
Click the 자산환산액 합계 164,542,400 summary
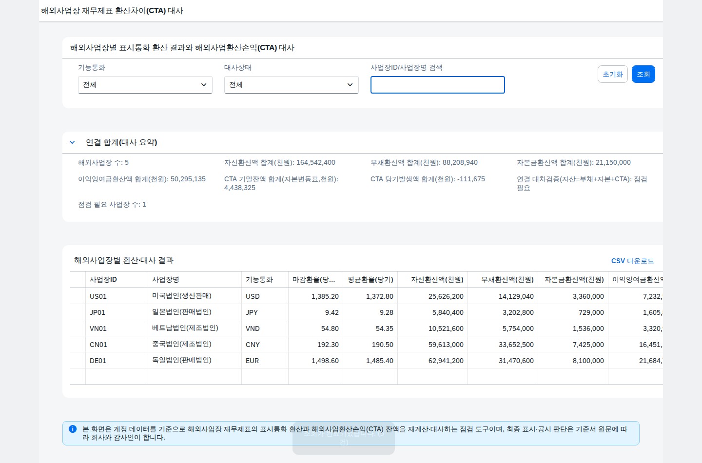(280, 162)
